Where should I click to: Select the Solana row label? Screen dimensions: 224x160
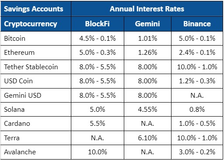pyautogui.click(x=14, y=110)
